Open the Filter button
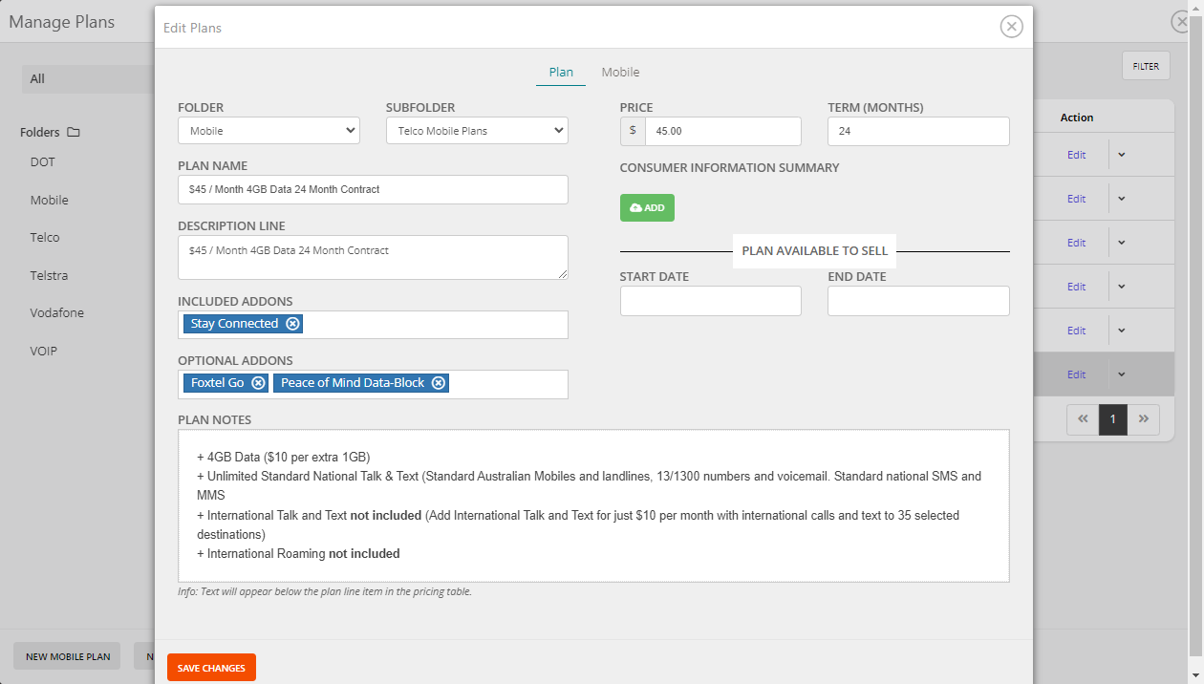The width and height of the screenshot is (1204, 684). point(1146,66)
